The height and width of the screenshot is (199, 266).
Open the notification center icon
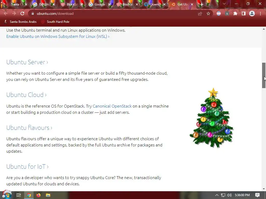tap(257, 195)
